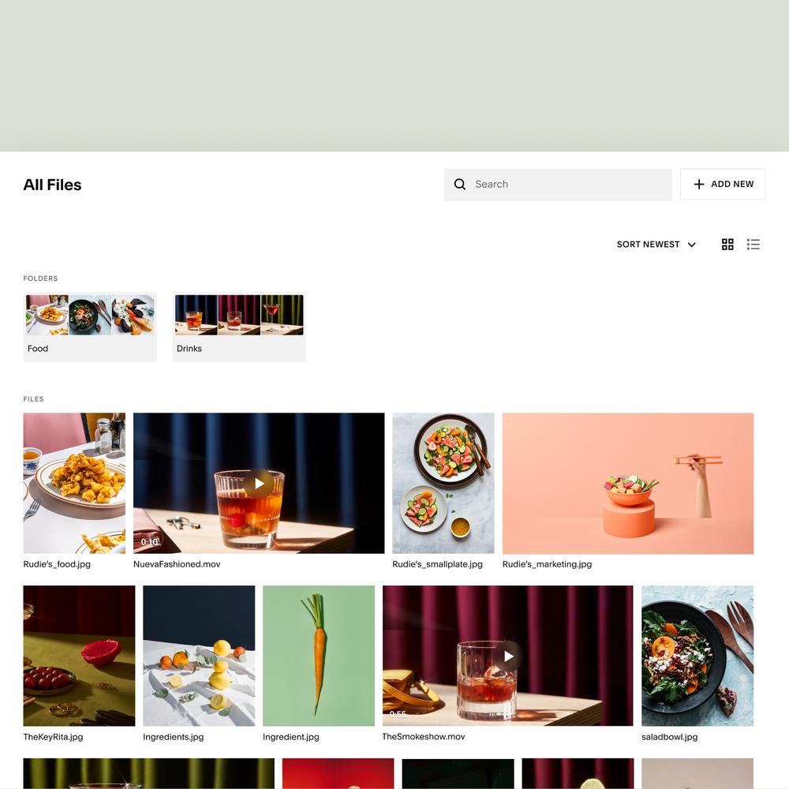This screenshot has height=789, width=789.
Task: Expand the Sort Newest chevron
Action: point(691,245)
